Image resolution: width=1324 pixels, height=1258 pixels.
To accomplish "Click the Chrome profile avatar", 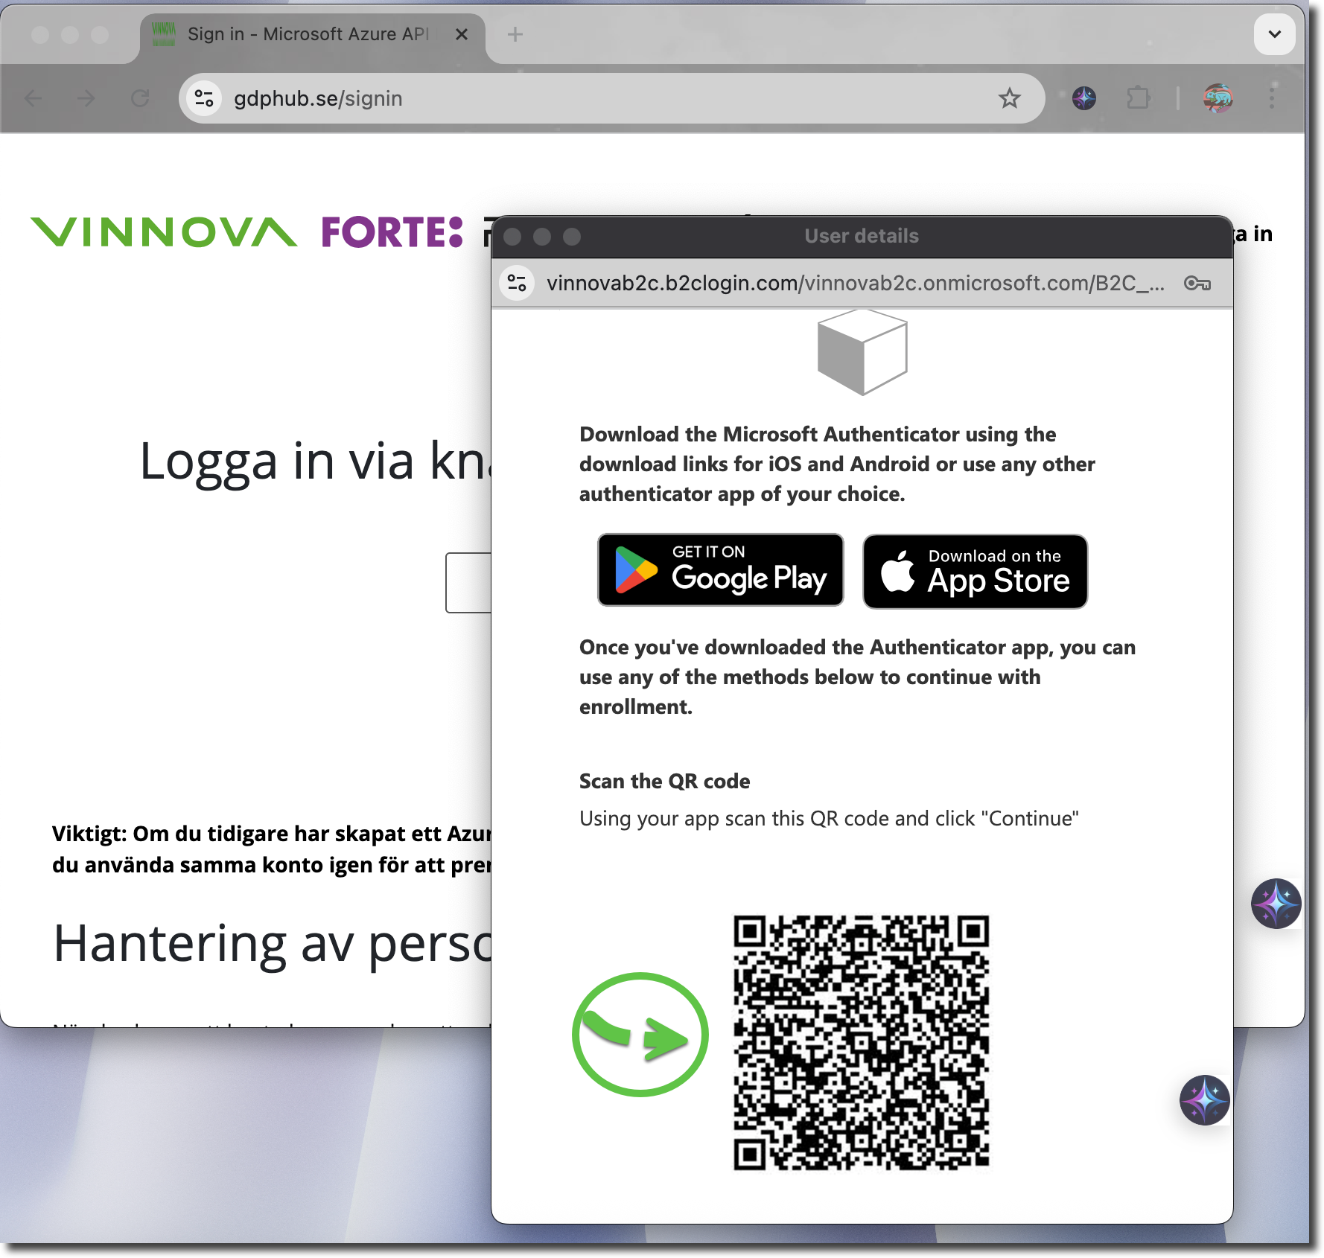I will [x=1218, y=98].
